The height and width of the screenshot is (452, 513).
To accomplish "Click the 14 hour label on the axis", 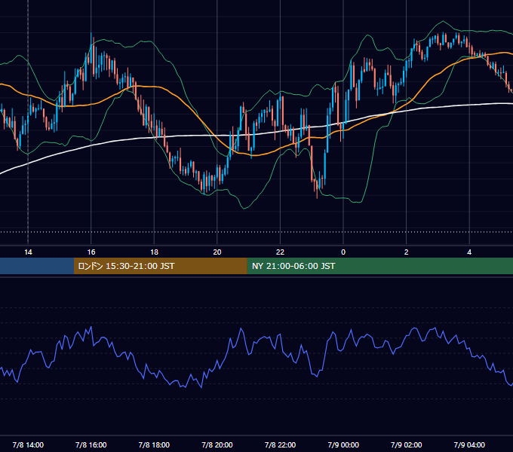I will coord(28,252).
